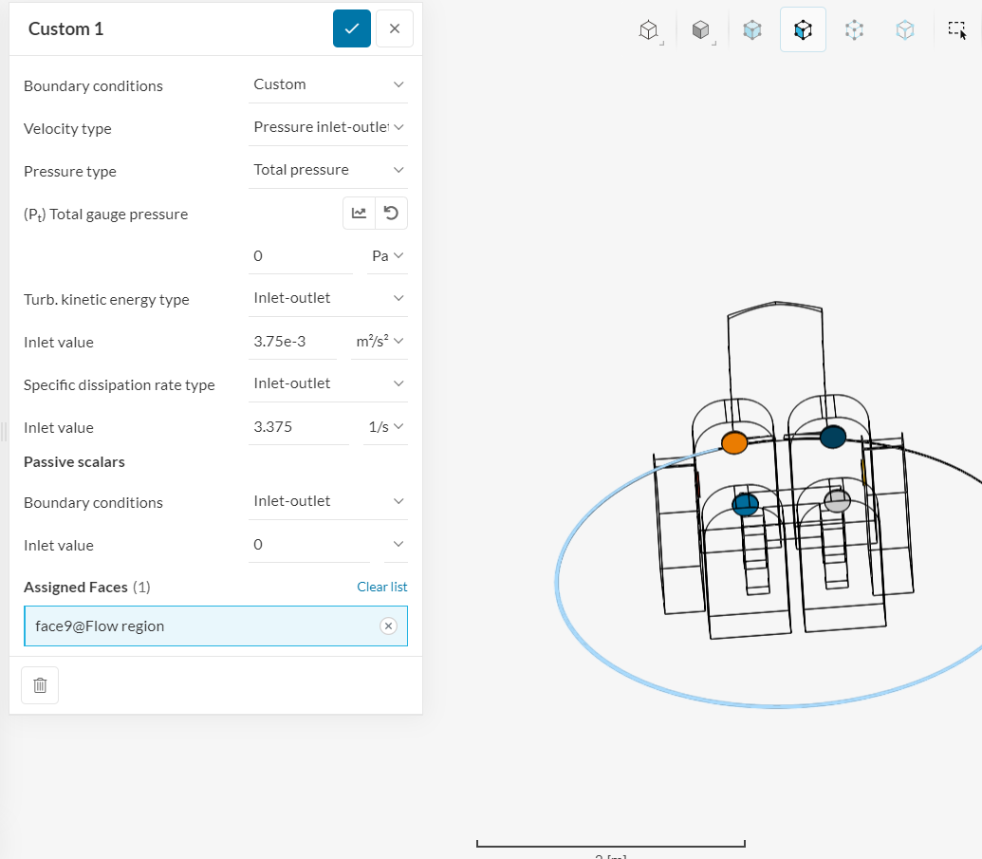982x859 pixels.
Task: Pick the blue circular face on the model
Action: click(745, 504)
